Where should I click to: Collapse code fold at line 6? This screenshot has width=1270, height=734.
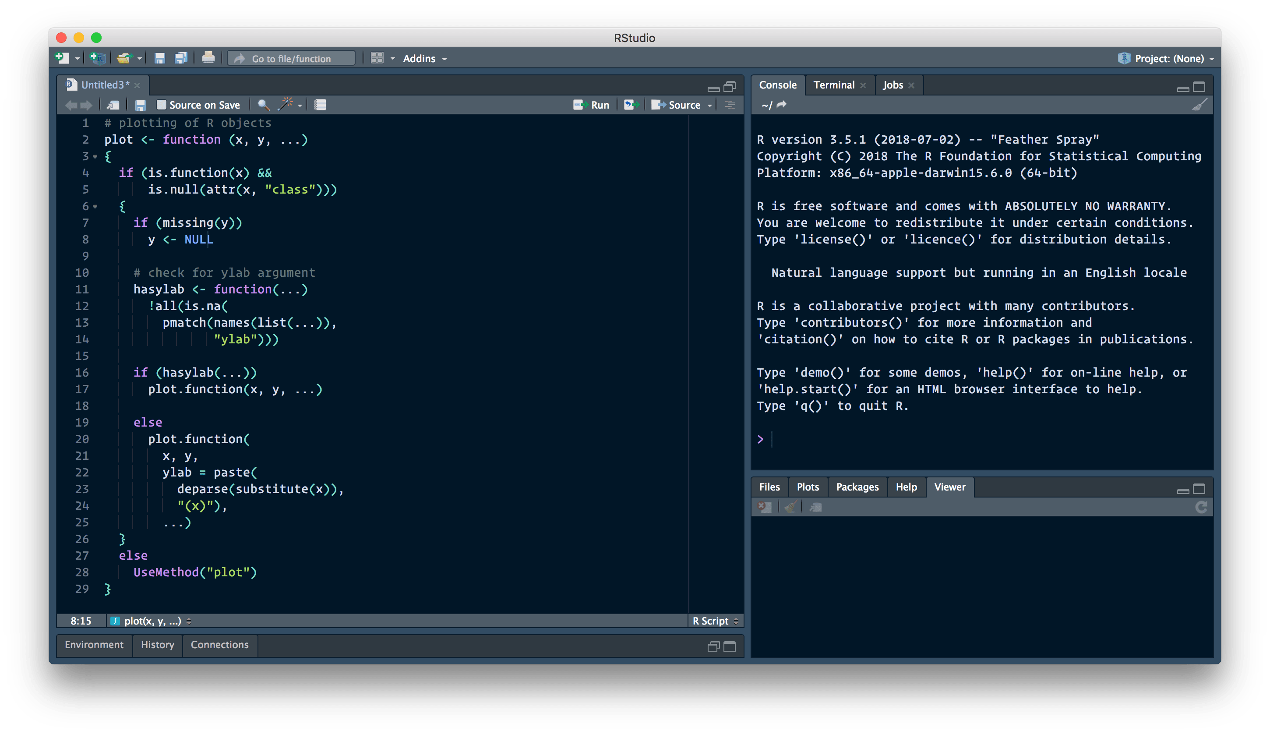[95, 206]
